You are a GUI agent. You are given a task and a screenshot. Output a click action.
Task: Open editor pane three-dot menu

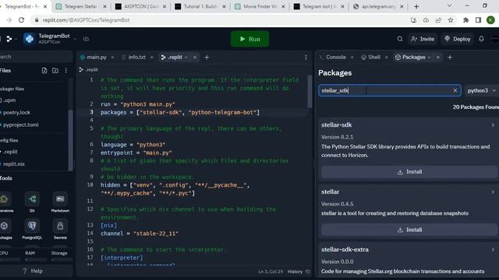[x=306, y=58]
